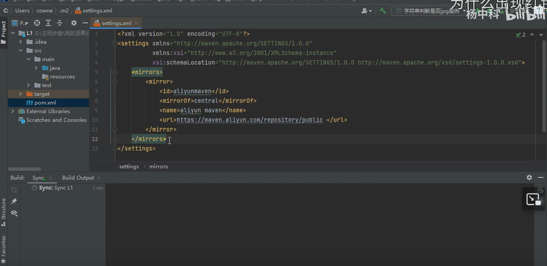This screenshot has height=266, width=547.
Task: Close the Sync tab
Action: click(x=51, y=178)
